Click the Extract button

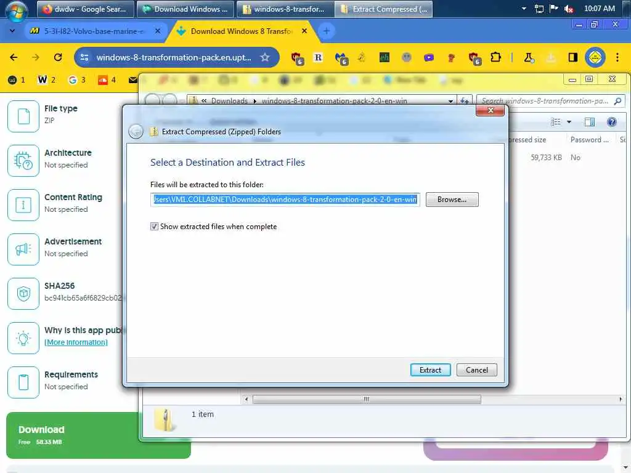click(x=430, y=370)
